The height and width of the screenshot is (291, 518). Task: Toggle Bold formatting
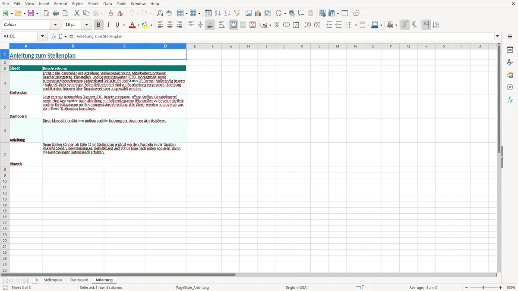(98, 25)
